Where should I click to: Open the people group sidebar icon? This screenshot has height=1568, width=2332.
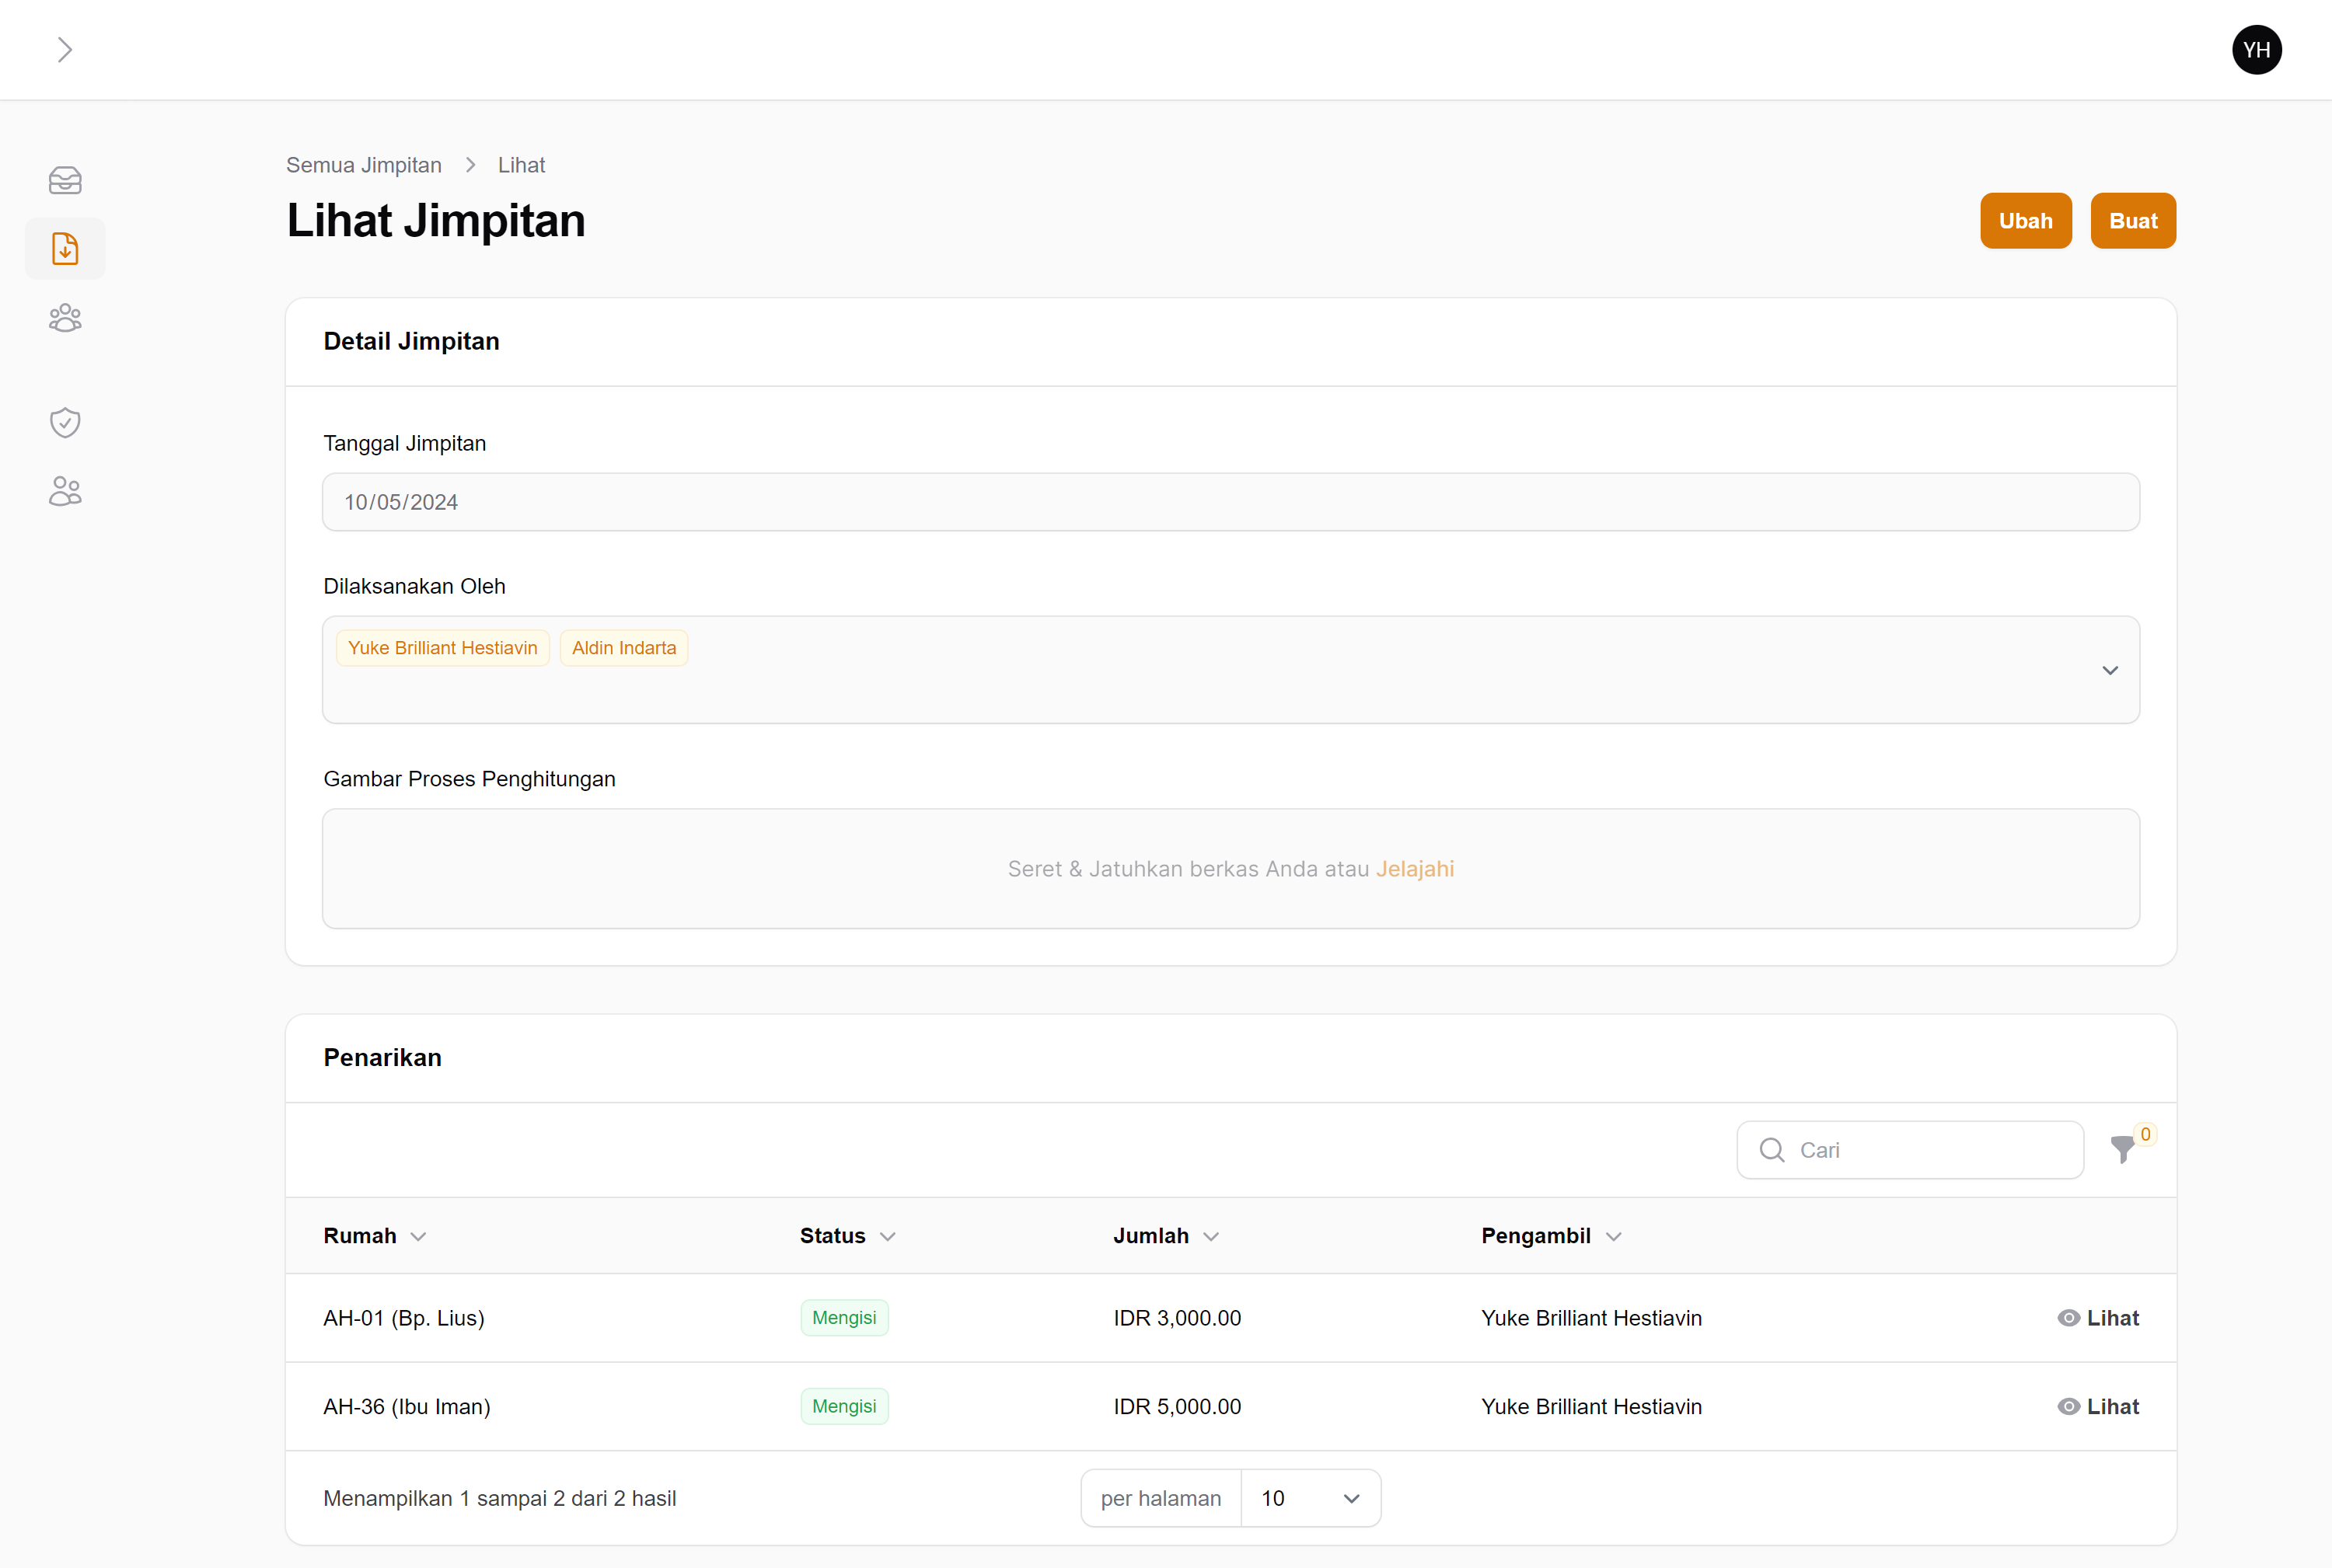pos(65,318)
